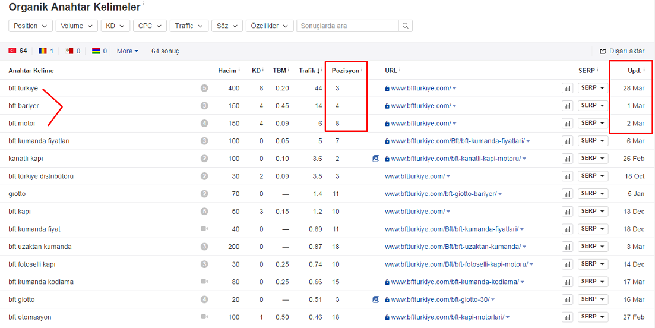Expand the More countries dropdown

click(x=128, y=51)
